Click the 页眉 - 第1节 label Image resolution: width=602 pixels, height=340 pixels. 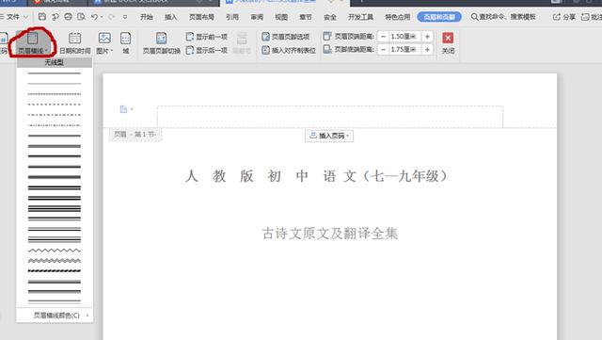(x=135, y=135)
